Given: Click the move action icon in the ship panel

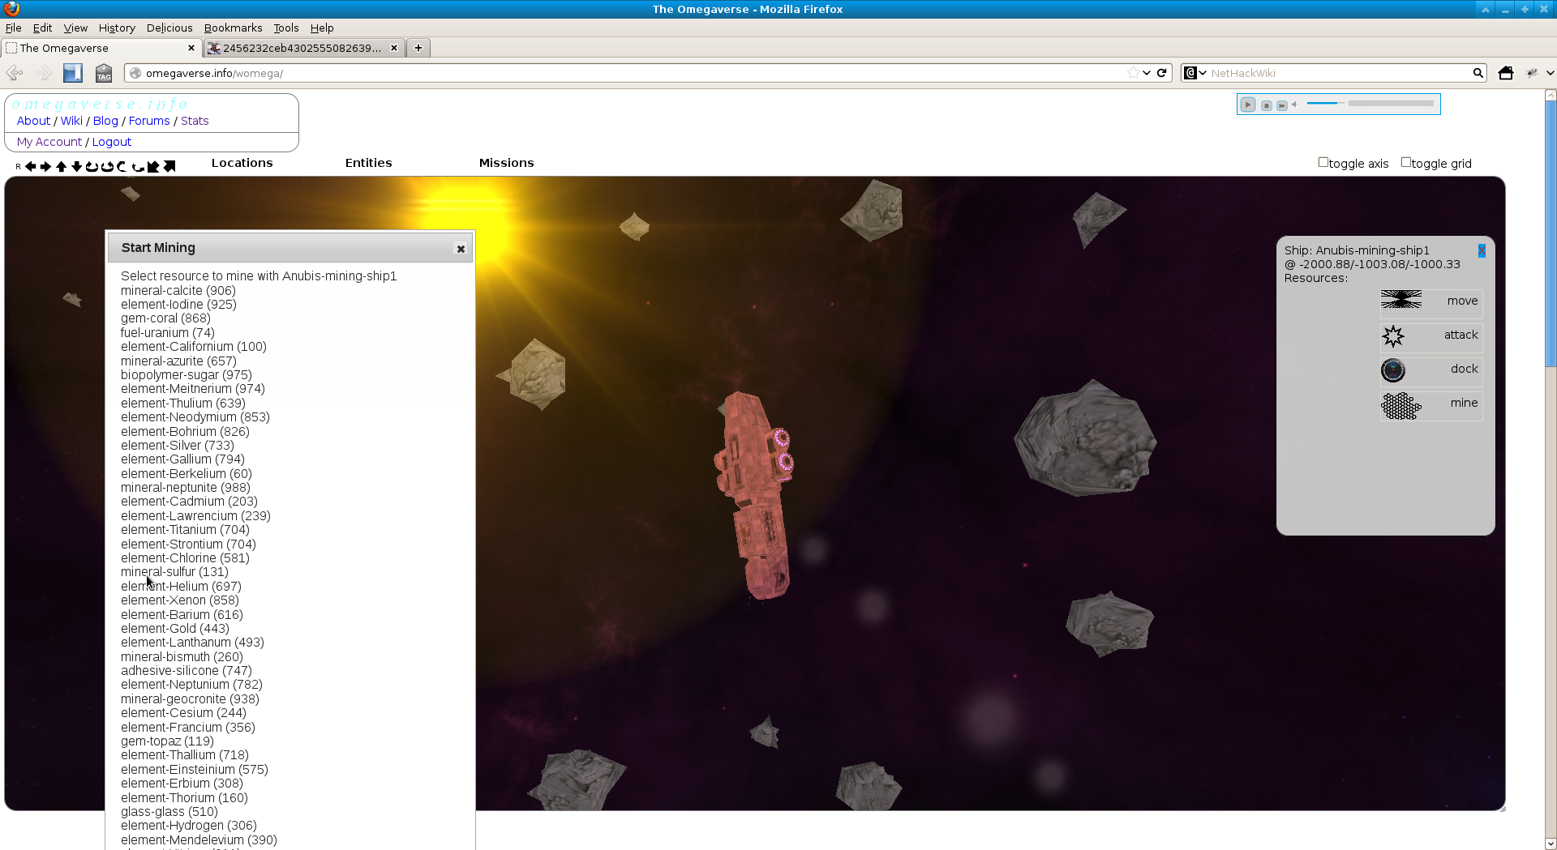Looking at the screenshot, I should 1402,300.
